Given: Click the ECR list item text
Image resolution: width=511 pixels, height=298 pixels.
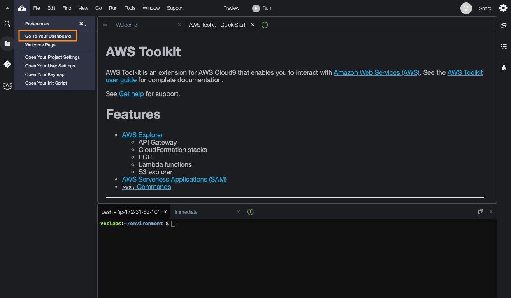Looking at the screenshot, I should pos(145,157).
